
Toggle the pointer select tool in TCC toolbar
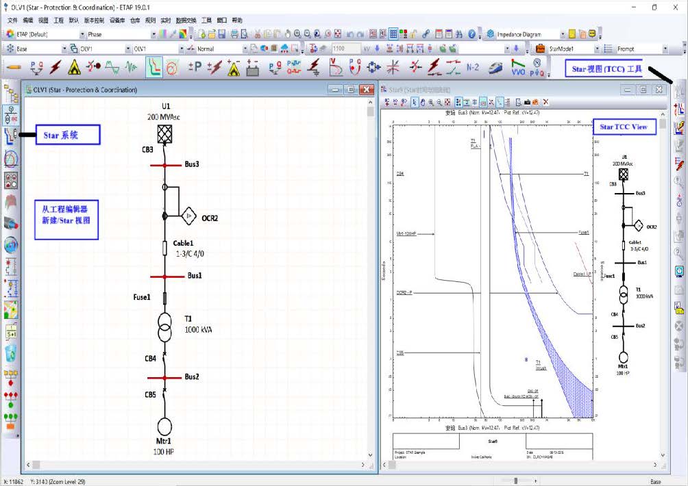pos(414,102)
